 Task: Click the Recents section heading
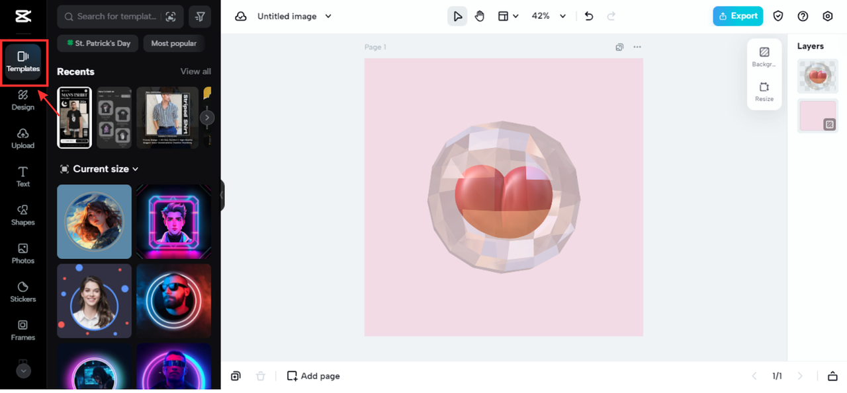point(76,71)
